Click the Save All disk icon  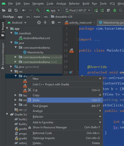(x=10, y=10)
